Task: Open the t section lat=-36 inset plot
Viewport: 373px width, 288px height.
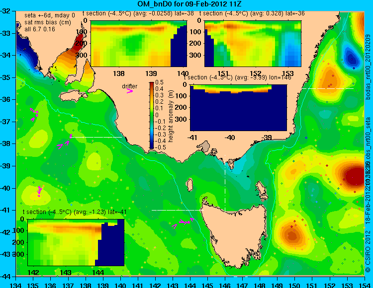Action: (253, 44)
